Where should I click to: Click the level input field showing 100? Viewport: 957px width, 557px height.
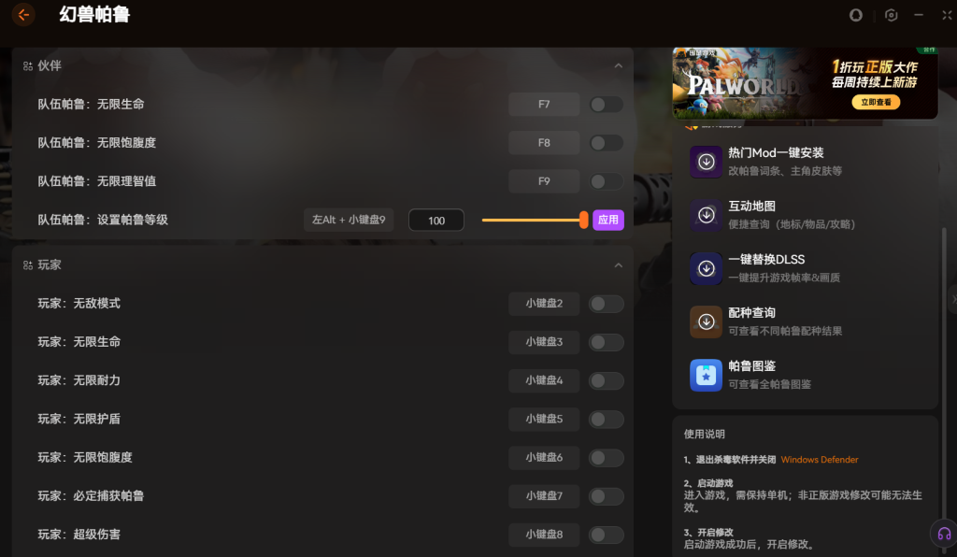[436, 221]
